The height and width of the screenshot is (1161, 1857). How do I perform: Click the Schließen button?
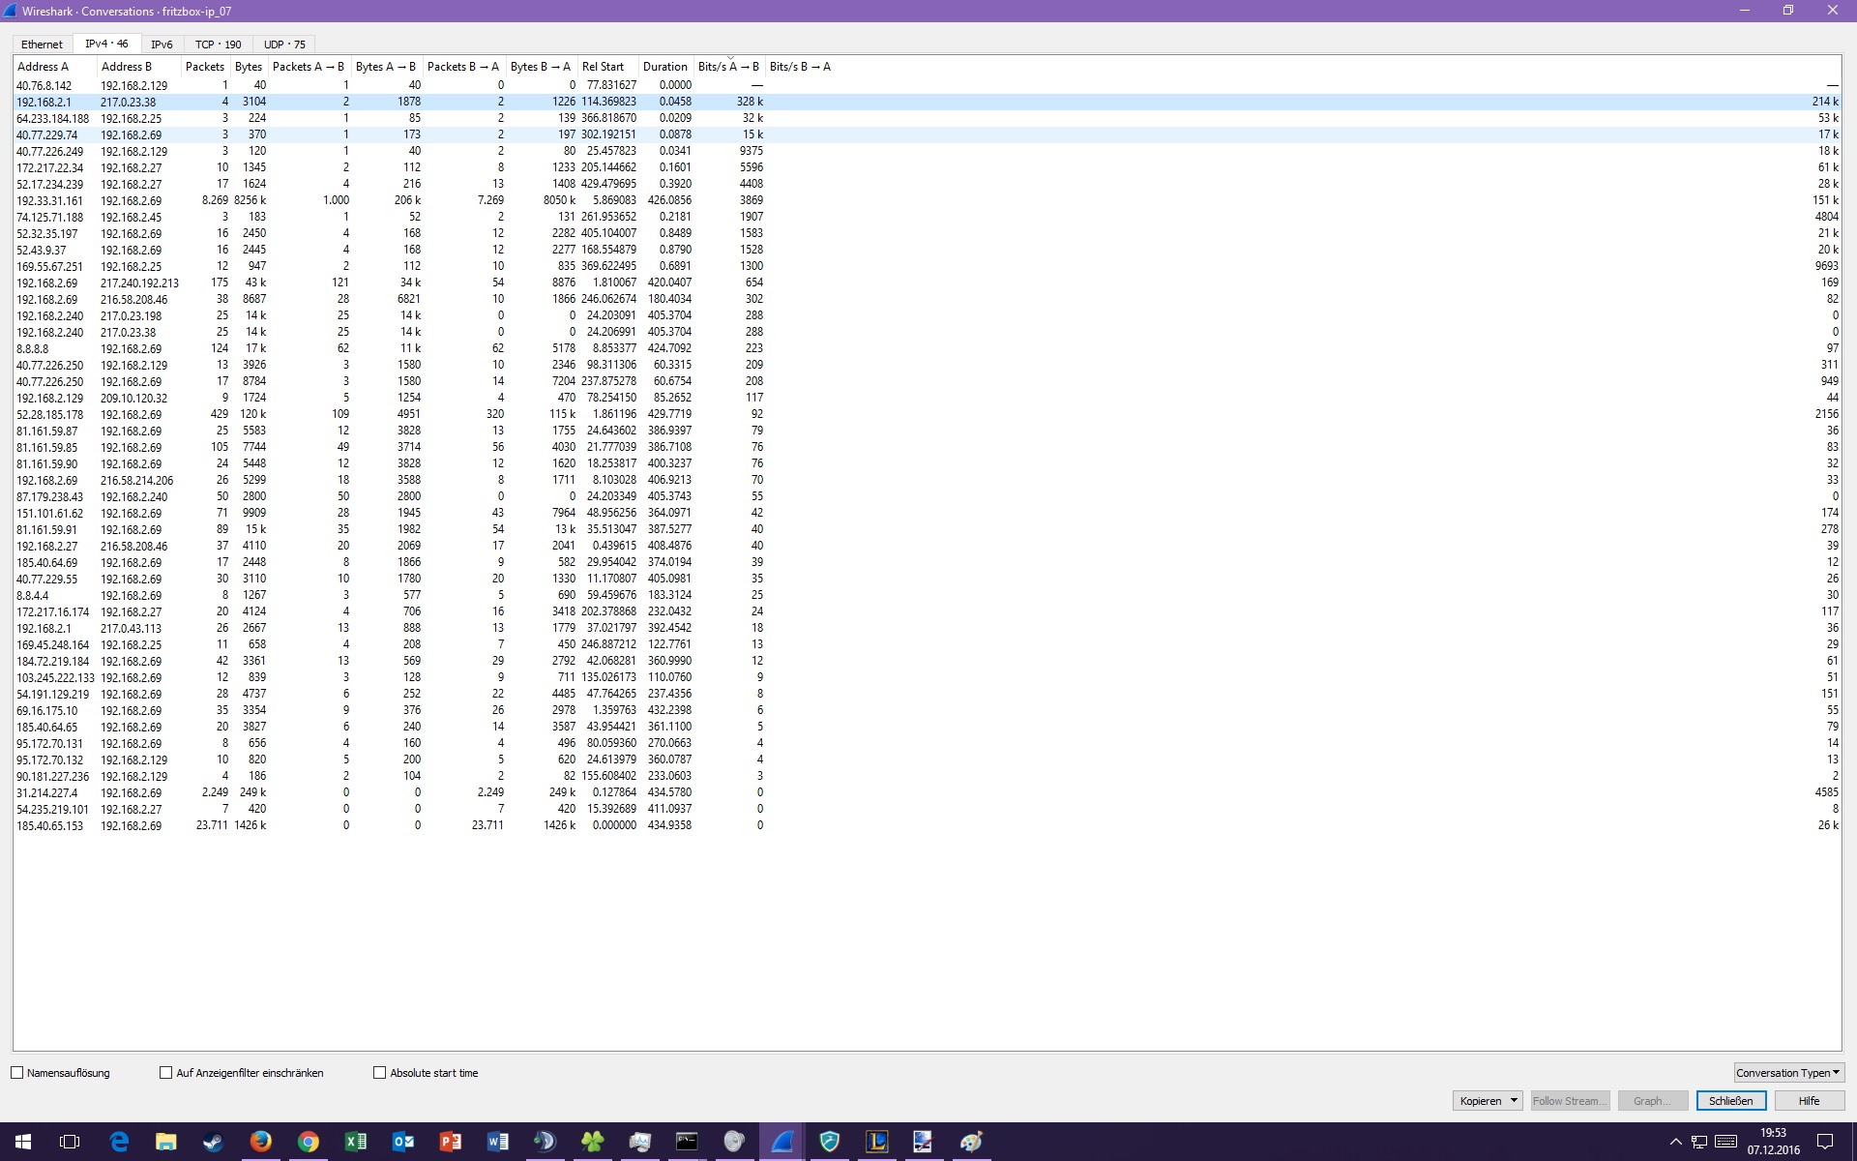coord(1730,1101)
